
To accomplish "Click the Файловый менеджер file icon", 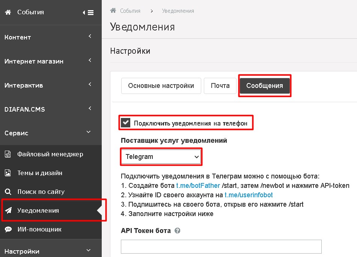I will (x=8, y=154).
